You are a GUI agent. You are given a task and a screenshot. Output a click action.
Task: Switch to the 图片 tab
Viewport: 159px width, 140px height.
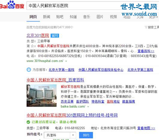tap(100, 17)
